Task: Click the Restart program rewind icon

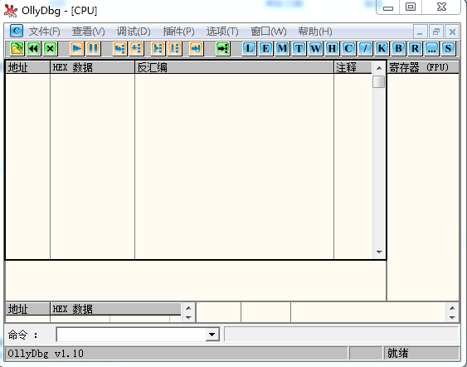Action: (34, 49)
